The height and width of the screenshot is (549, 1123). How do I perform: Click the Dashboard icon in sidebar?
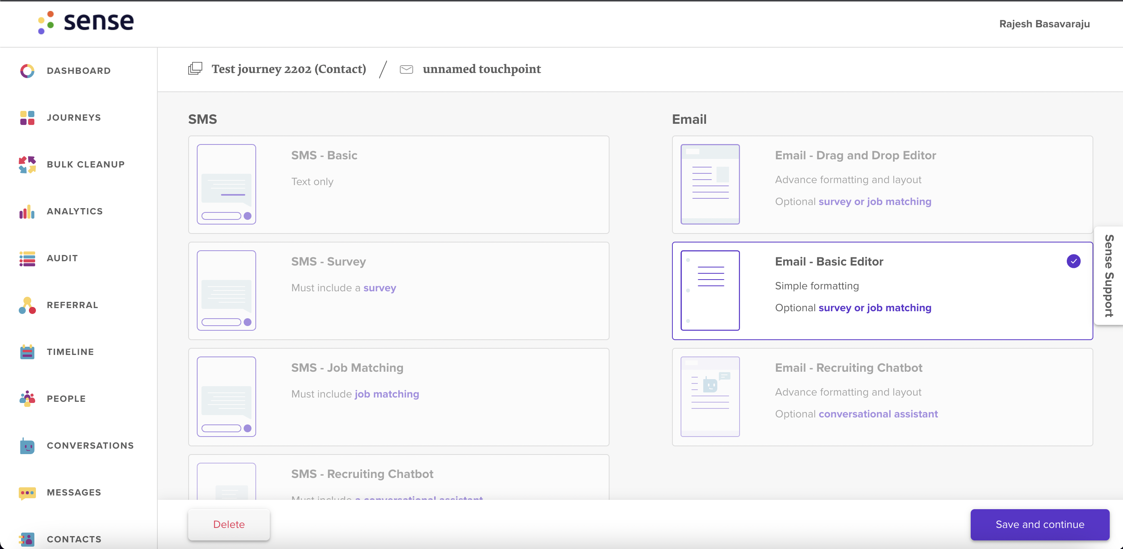pyautogui.click(x=27, y=71)
